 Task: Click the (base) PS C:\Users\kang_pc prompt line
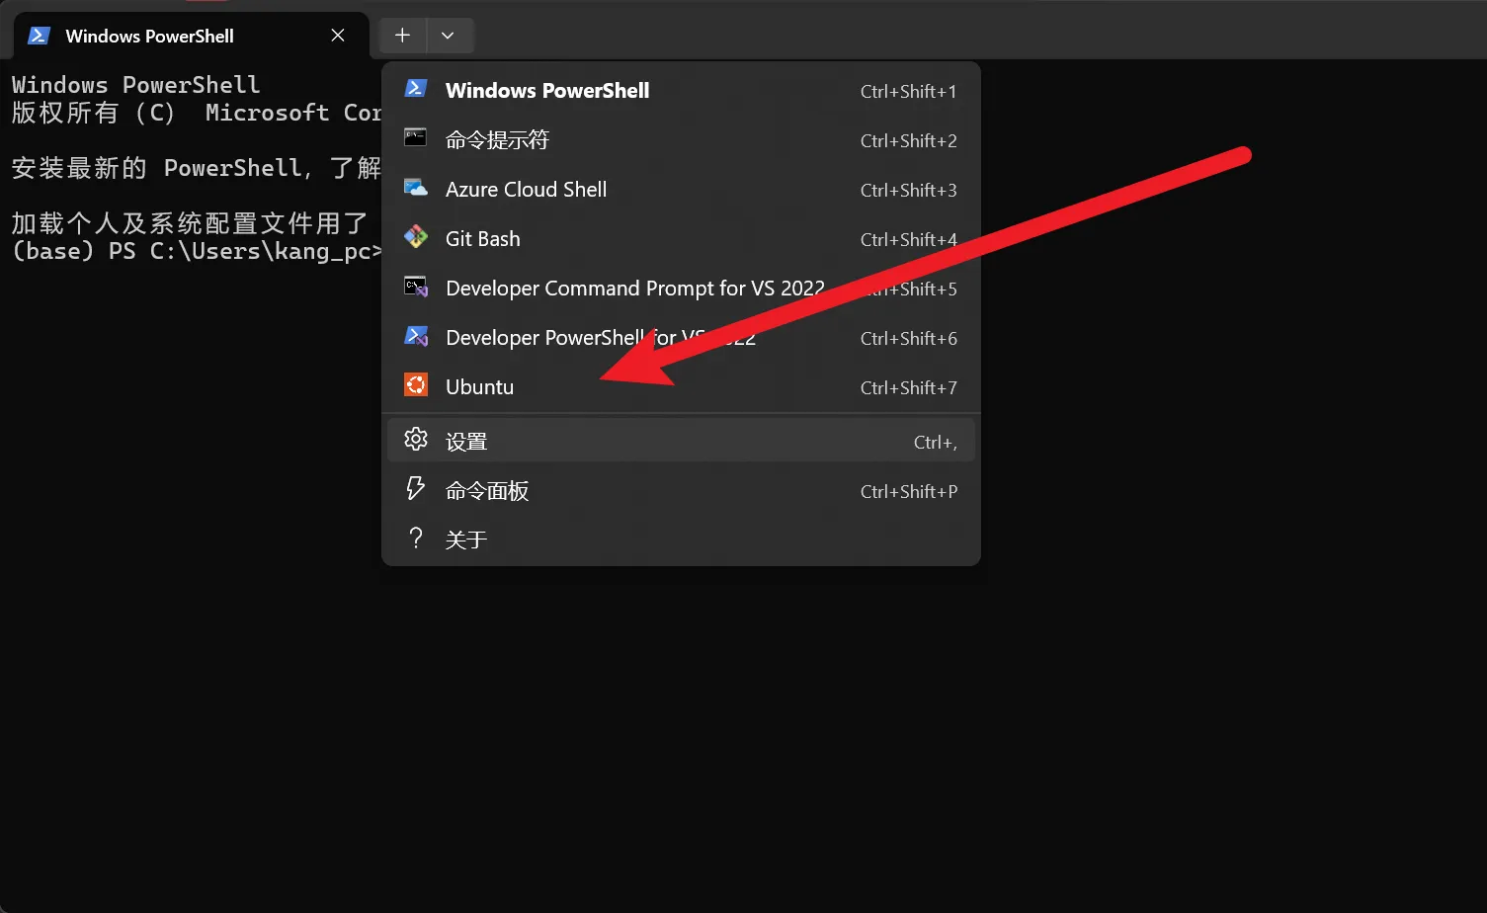tap(197, 251)
